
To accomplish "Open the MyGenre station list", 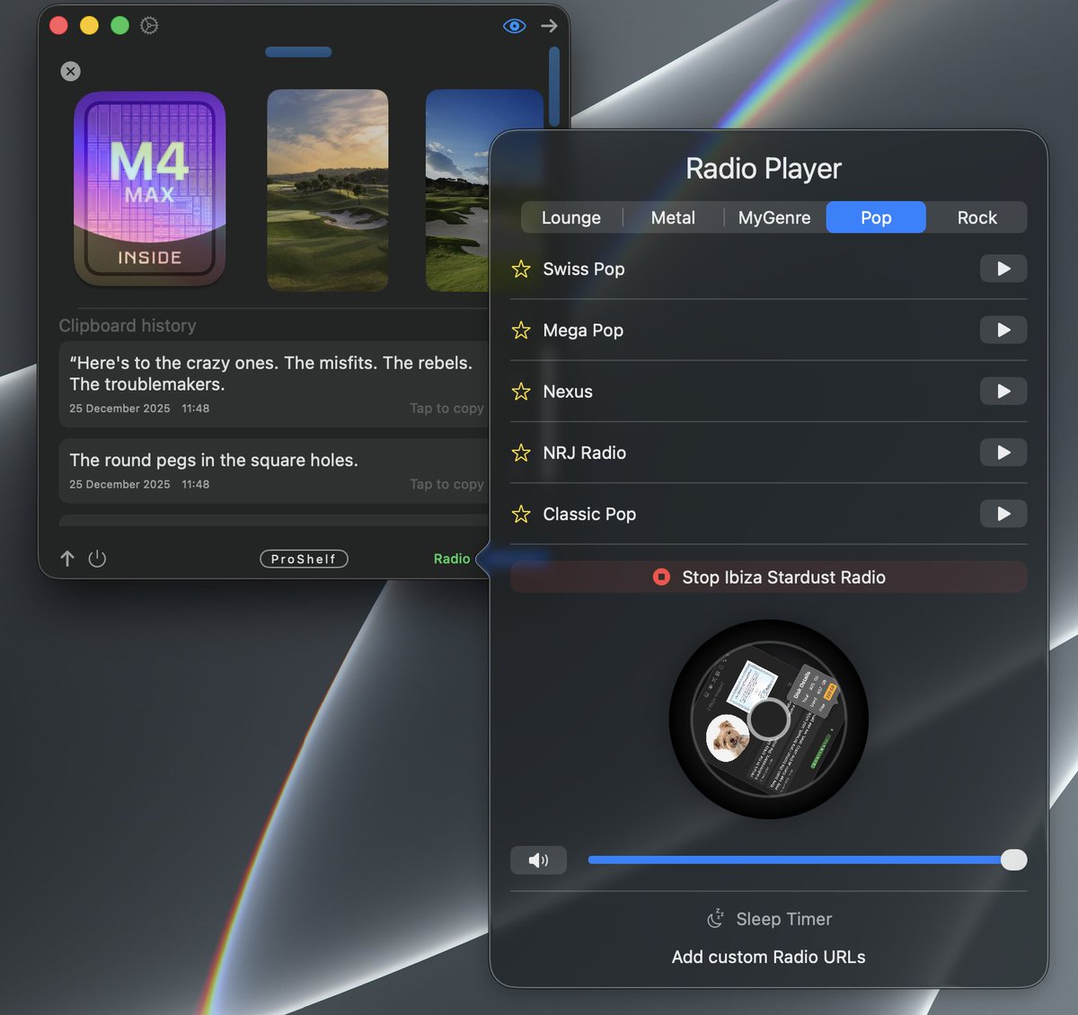I will (x=773, y=217).
